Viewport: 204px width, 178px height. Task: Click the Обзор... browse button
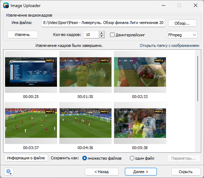point(182,23)
